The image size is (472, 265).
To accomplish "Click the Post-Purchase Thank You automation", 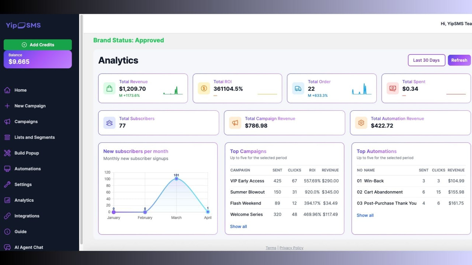I will [390, 203].
